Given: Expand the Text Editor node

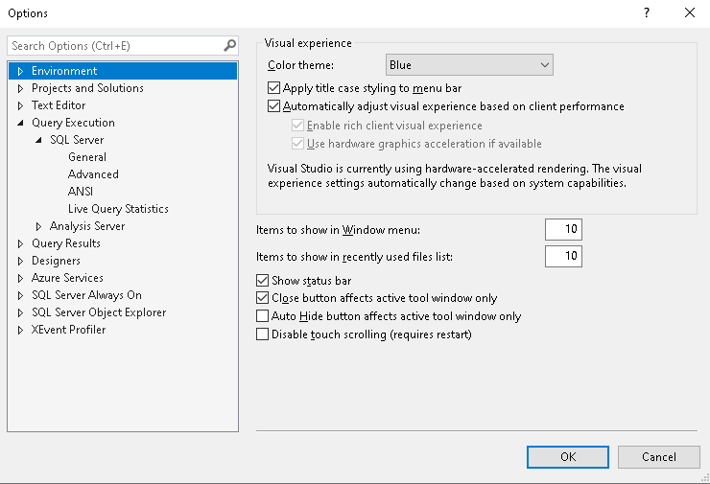Looking at the screenshot, I should 20,105.
